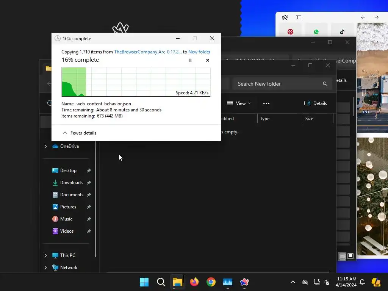The image size is (388, 291).
Task: Open Pinterest pinned tab in Arc
Action: click(x=290, y=32)
